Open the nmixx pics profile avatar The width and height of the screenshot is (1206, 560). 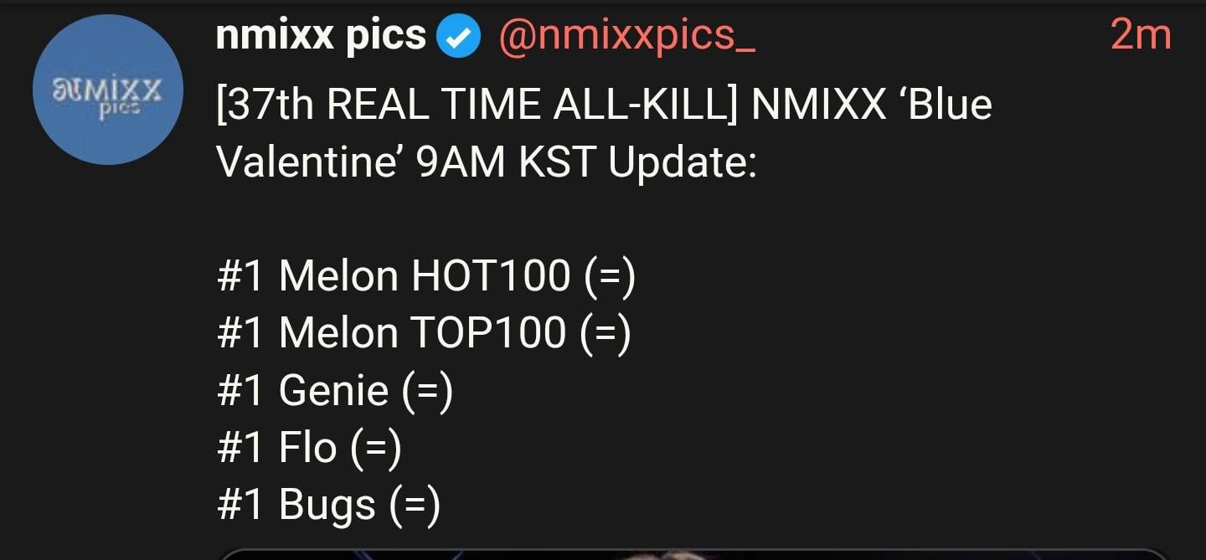pos(107,90)
